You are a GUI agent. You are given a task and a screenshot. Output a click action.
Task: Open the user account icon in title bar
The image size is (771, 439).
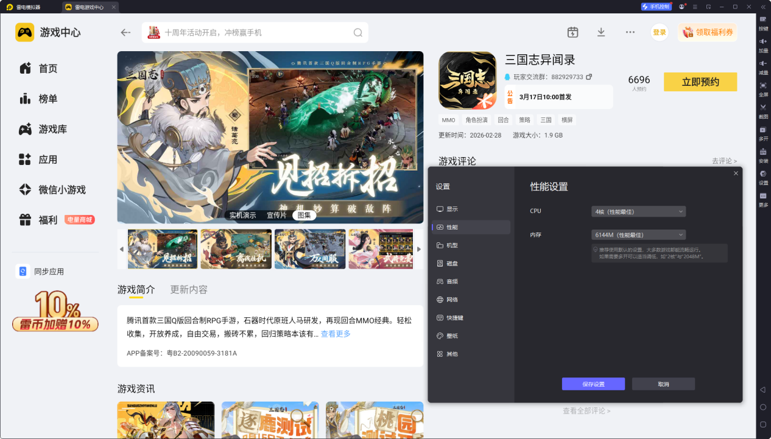pos(681,7)
